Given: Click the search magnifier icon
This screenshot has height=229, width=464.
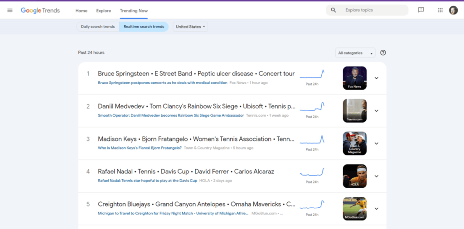Looking at the screenshot, I should click(333, 10).
